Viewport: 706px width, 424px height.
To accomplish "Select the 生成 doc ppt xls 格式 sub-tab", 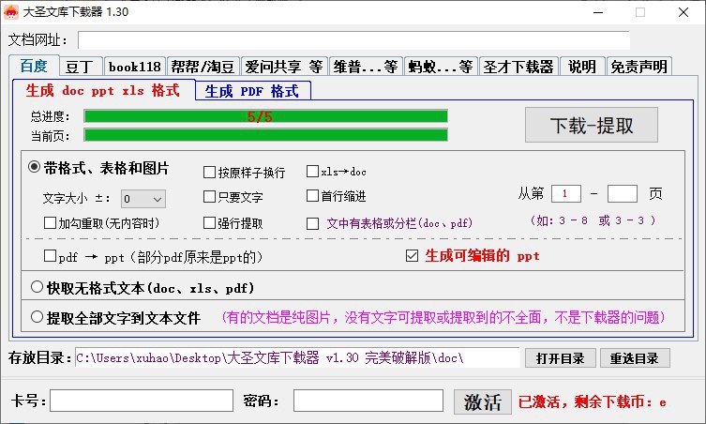I will tap(103, 90).
